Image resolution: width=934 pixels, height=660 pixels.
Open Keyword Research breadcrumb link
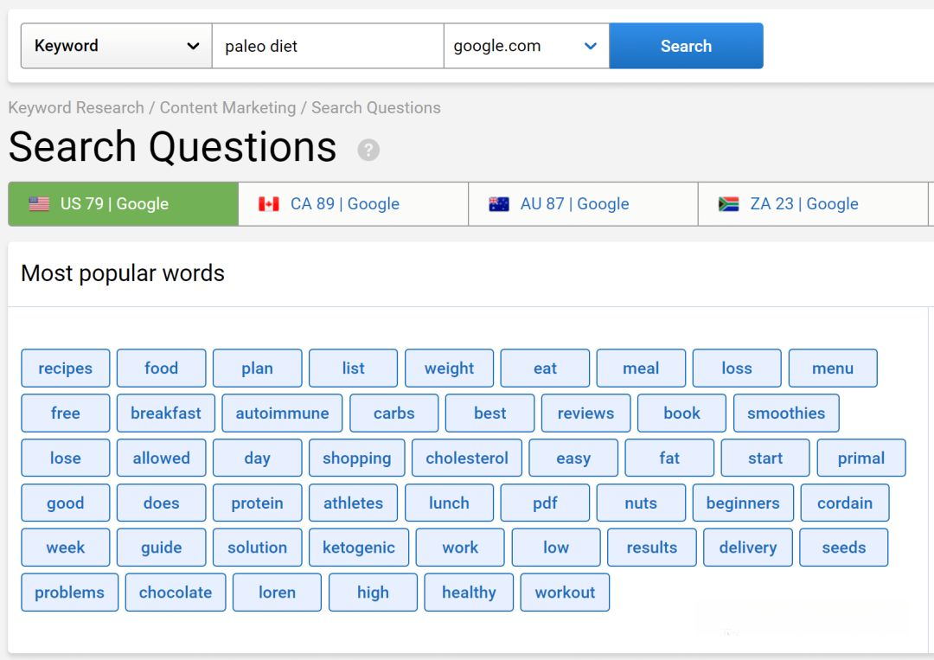point(76,108)
